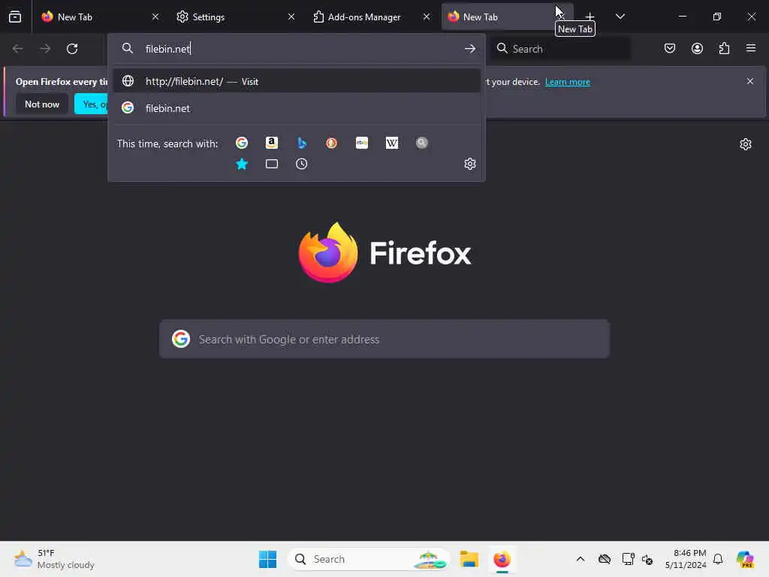Screen dimensions: 769x577
Task: Close the Add-ons Manager tab
Action: (427, 17)
